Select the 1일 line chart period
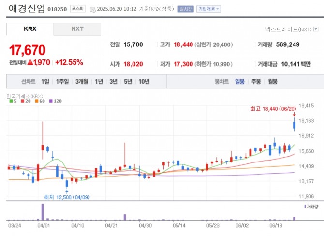This screenshot has height=236, width=324. (x=45, y=81)
